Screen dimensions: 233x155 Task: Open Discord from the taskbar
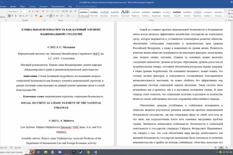click(x=60, y=152)
